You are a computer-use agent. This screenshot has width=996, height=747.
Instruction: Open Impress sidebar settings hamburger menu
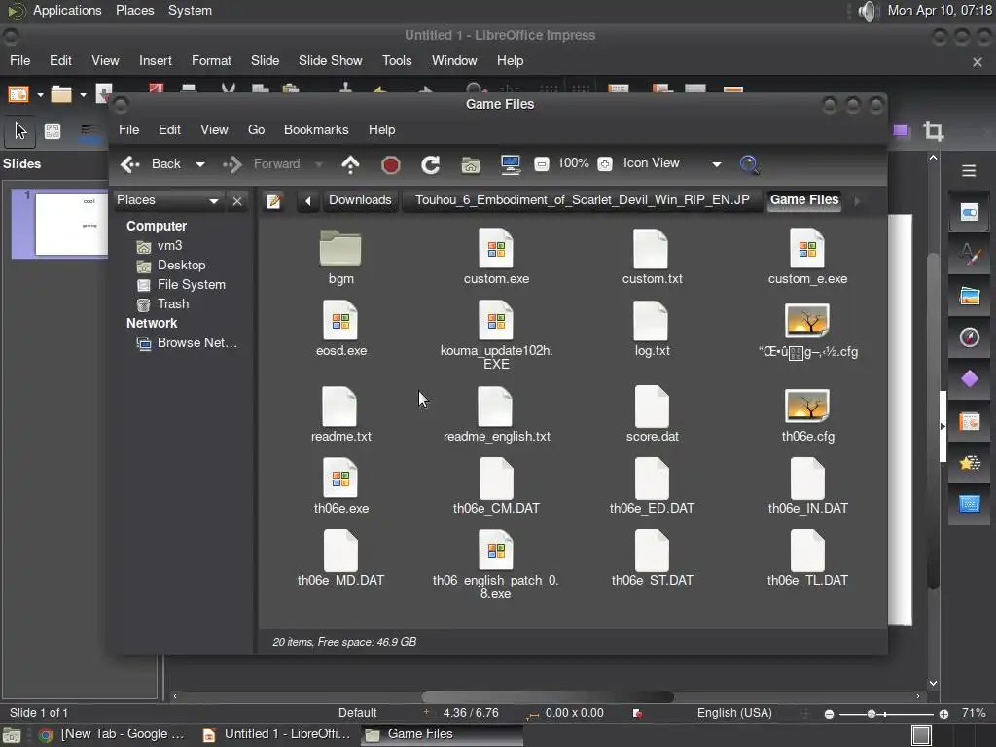pos(969,171)
